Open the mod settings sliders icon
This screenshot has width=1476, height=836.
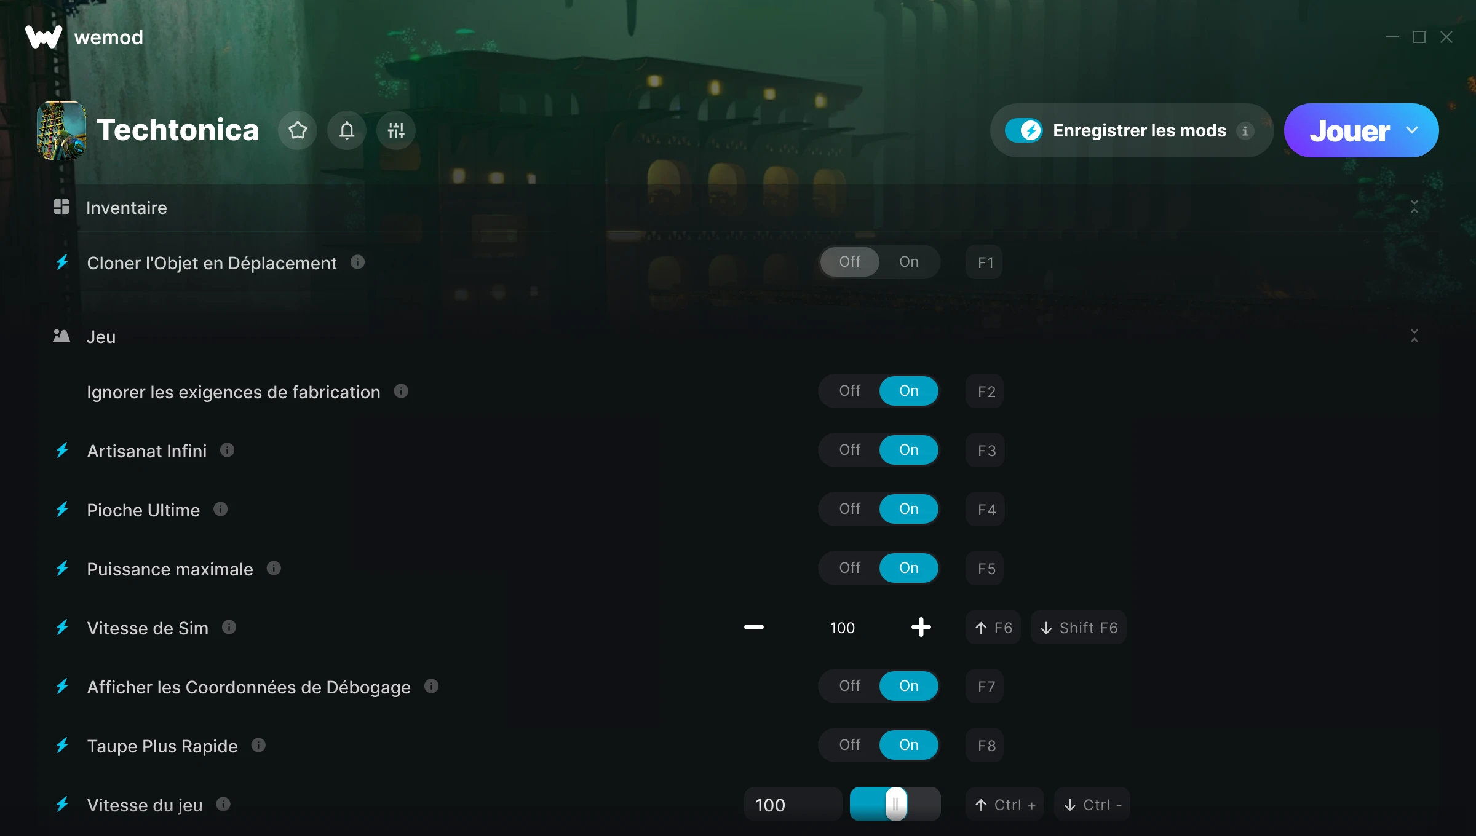click(396, 130)
